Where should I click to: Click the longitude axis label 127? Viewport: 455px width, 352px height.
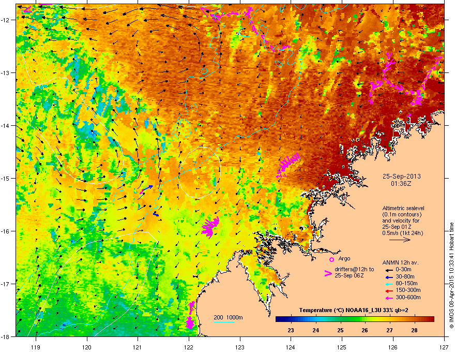(x=444, y=347)
